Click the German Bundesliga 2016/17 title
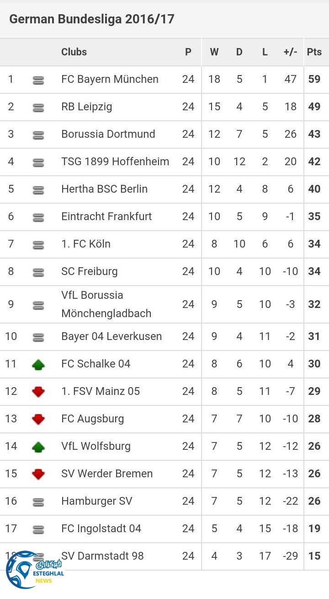 [x=92, y=19]
